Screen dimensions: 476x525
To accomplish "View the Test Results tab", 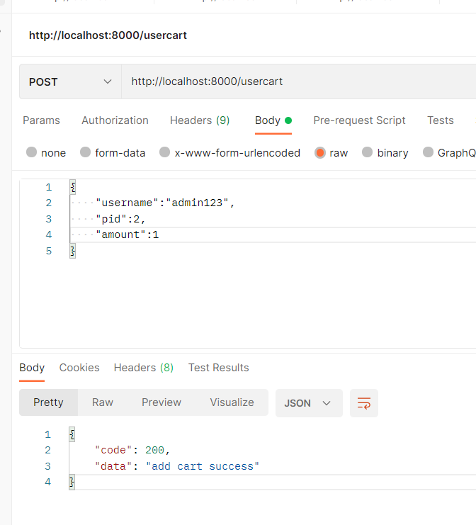I will 218,368.
